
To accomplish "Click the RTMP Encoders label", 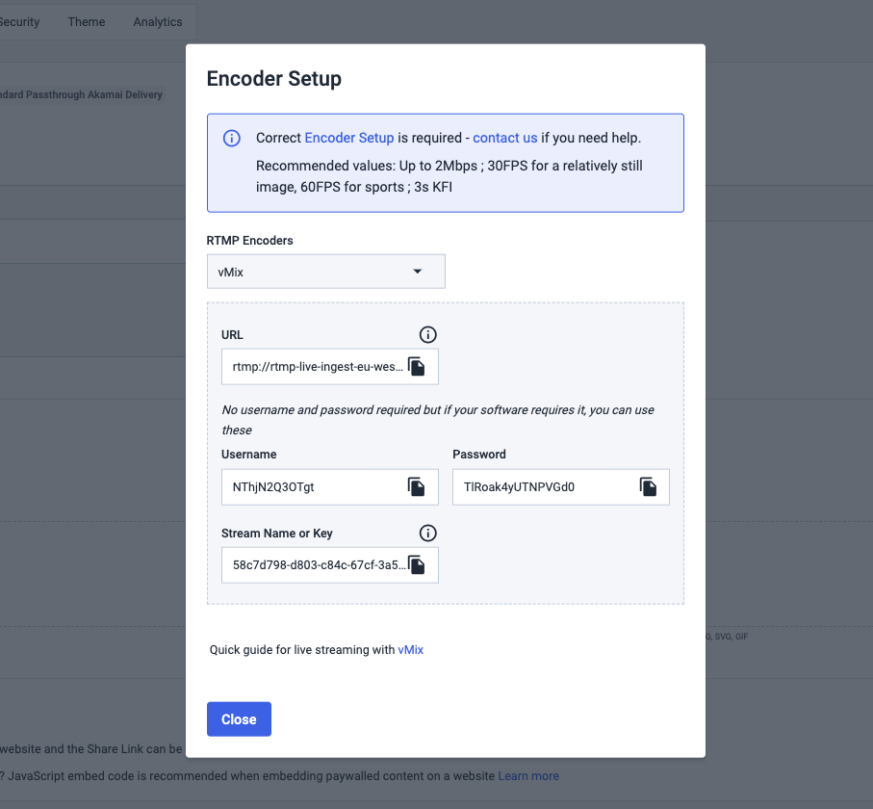I will [x=249, y=240].
